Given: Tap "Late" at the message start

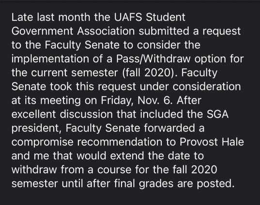Looking at the screenshot, I should coord(22,17).
